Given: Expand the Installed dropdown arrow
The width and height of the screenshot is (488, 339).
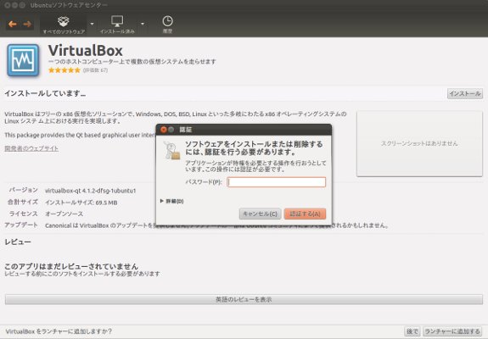Looking at the screenshot, I should pos(143,24).
